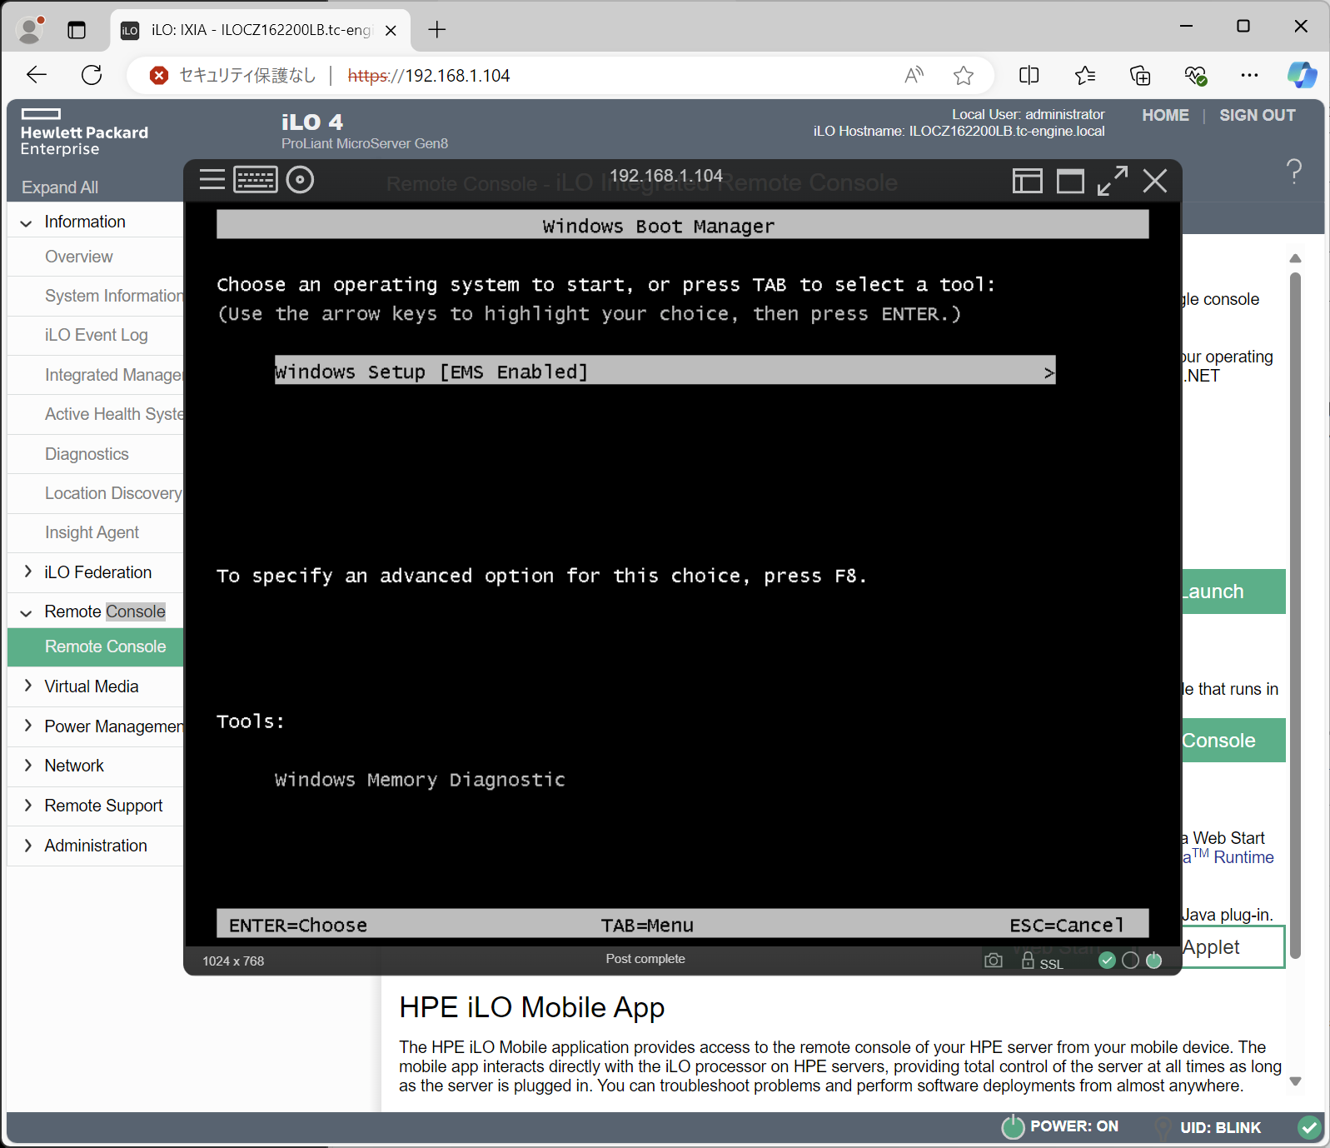Expand the Network section
This screenshot has width=1330, height=1148.
tap(27, 766)
